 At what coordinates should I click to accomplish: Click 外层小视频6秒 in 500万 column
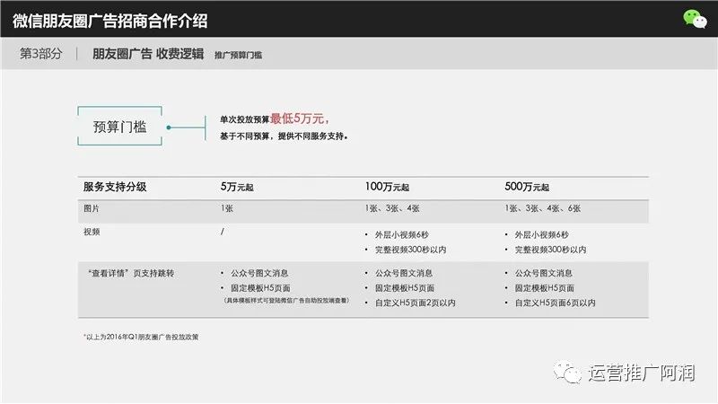click(x=541, y=234)
